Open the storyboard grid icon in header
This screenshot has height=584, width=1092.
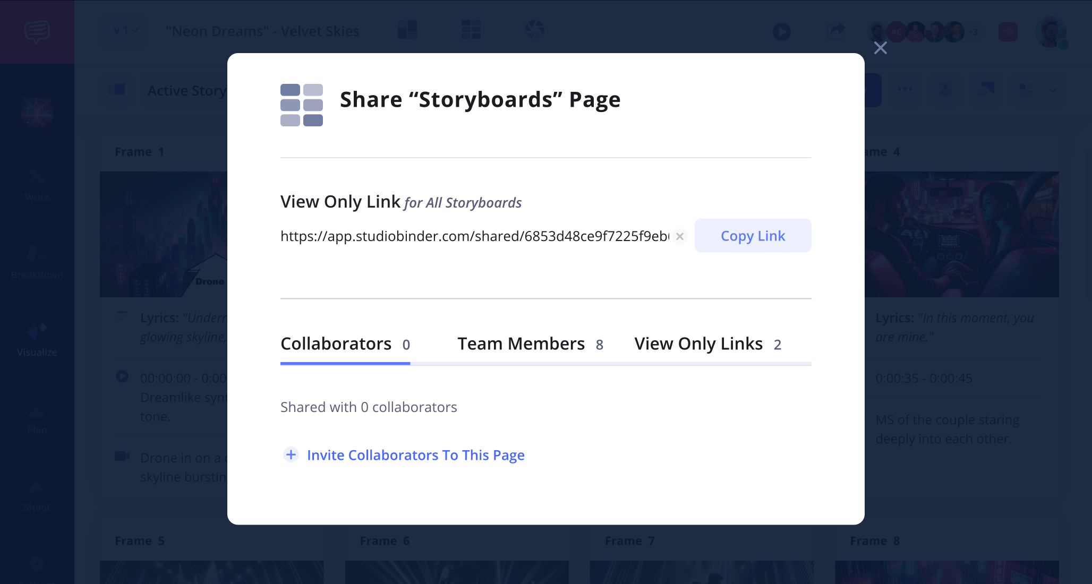[x=471, y=30]
